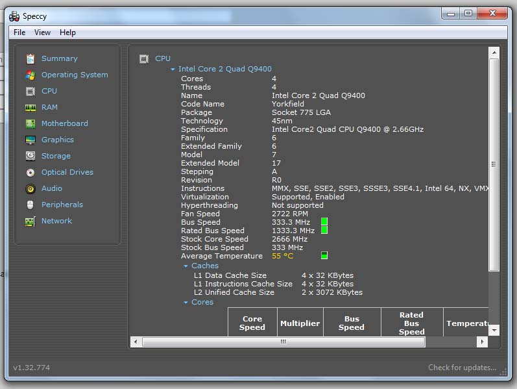Click the Multiplier column header
The height and width of the screenshot is (389, 517).
pyautogui.click(x=300, y=323)
